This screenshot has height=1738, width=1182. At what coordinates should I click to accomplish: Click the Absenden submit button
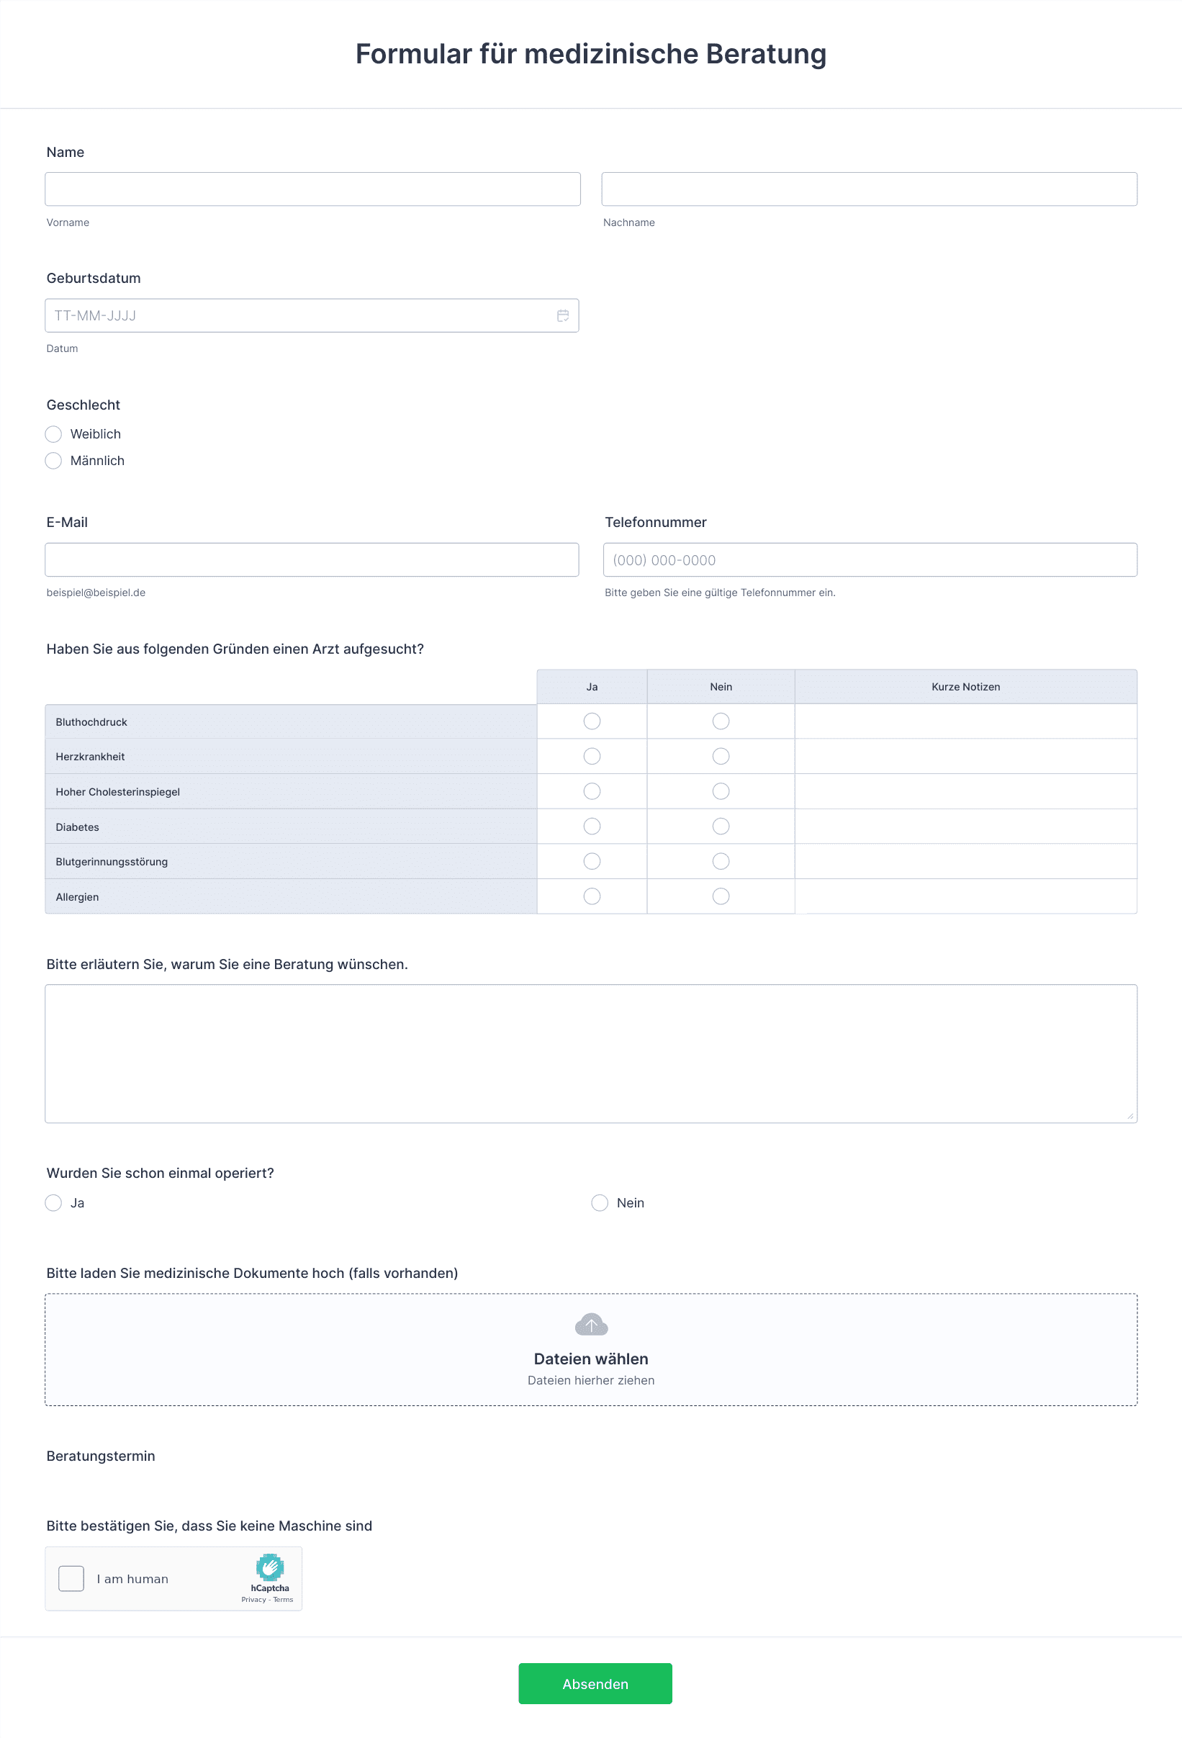[x=595, y=1683]
